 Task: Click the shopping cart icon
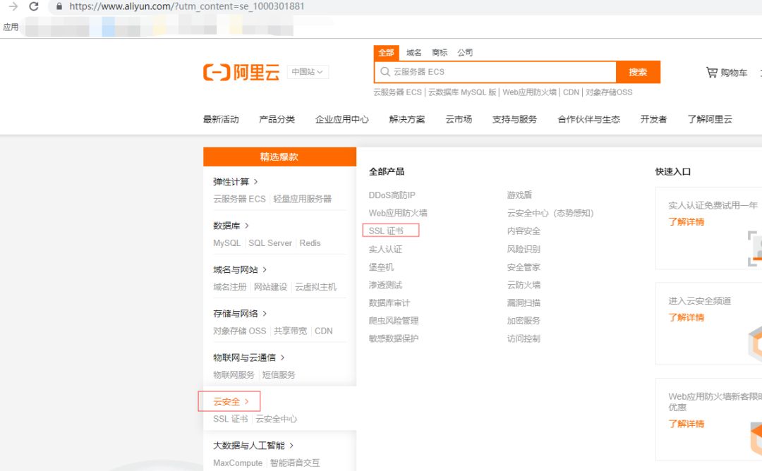(711, 73)
